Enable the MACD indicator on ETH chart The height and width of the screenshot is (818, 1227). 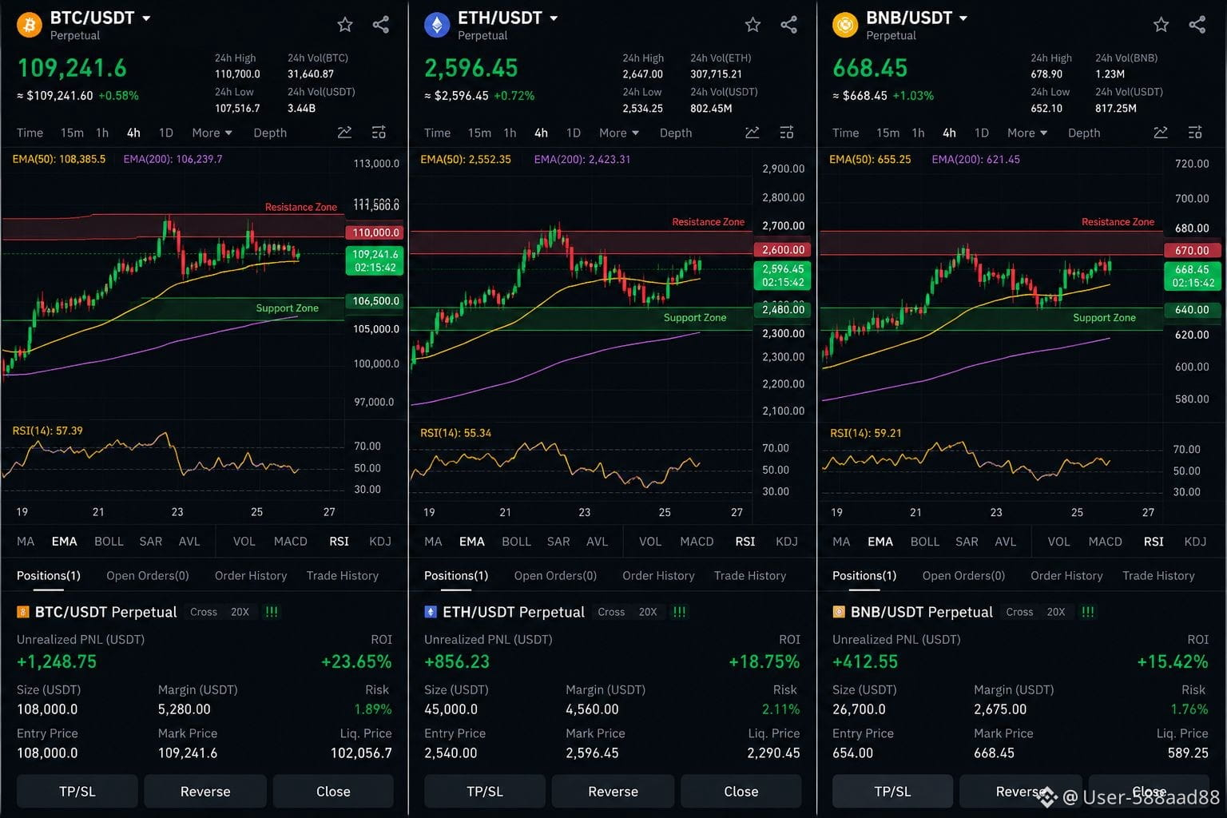tap(697, 541)
